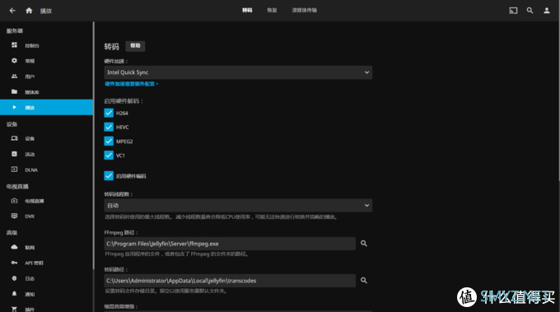
Task: Open 联网 networking cloud item
Action: 46,248
